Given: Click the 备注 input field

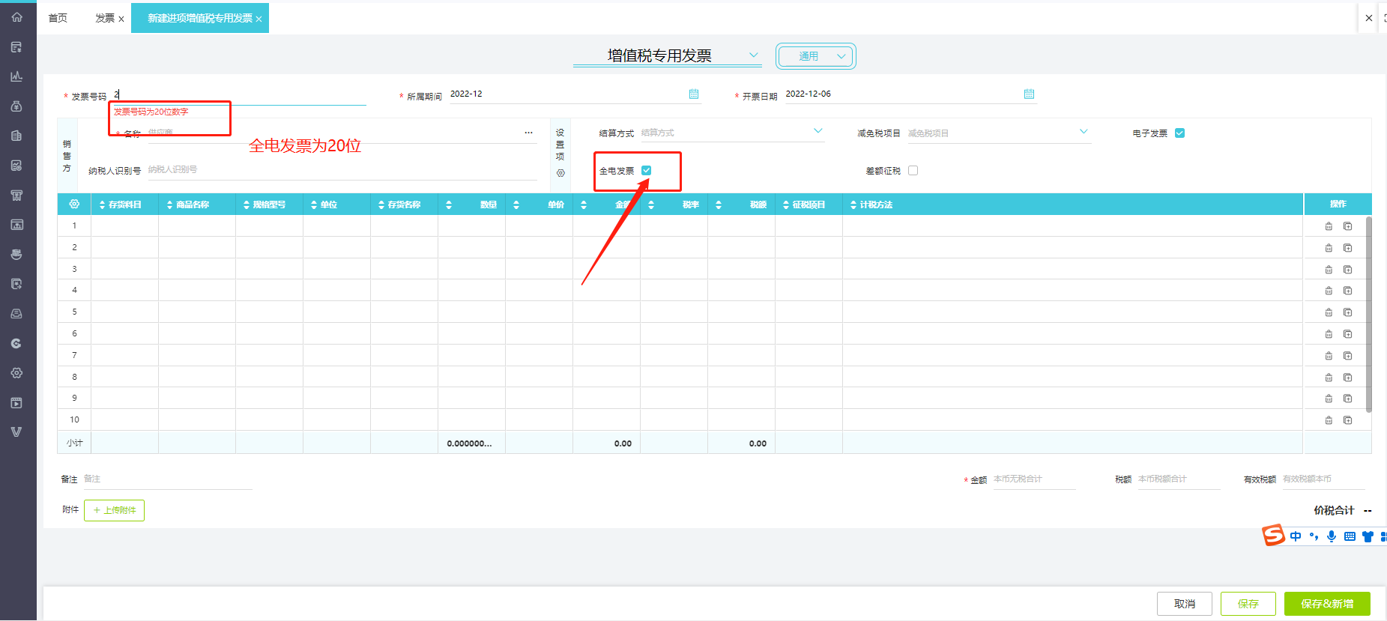Looking at the screenshot, I should [x=166, y=479].
